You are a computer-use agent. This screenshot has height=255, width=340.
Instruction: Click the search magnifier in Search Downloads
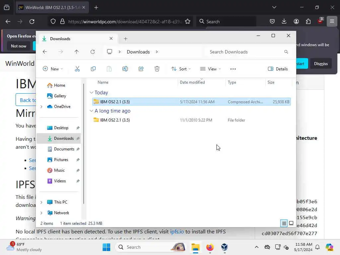(x=286, y=52)
